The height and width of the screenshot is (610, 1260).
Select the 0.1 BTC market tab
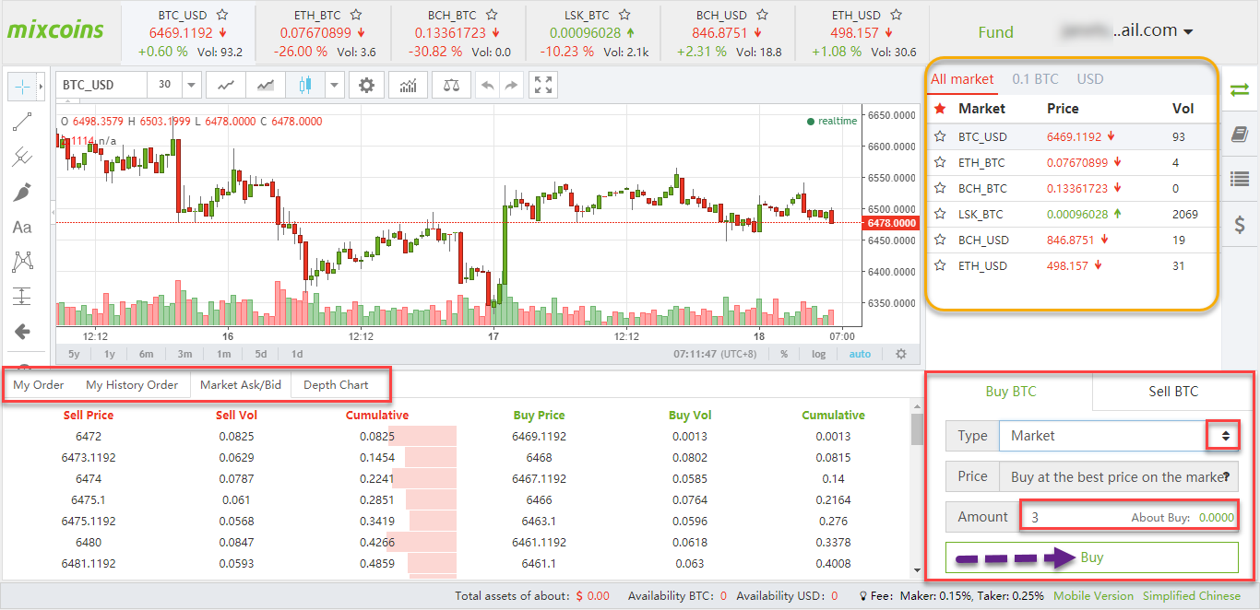(x=1035, y=78)
